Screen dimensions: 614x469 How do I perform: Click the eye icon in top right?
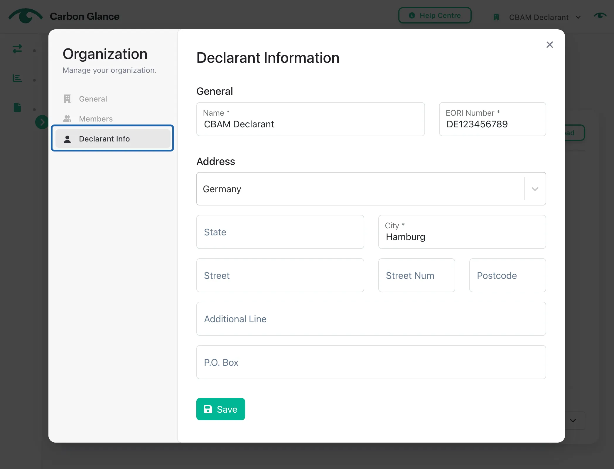(x=600, y=16)
